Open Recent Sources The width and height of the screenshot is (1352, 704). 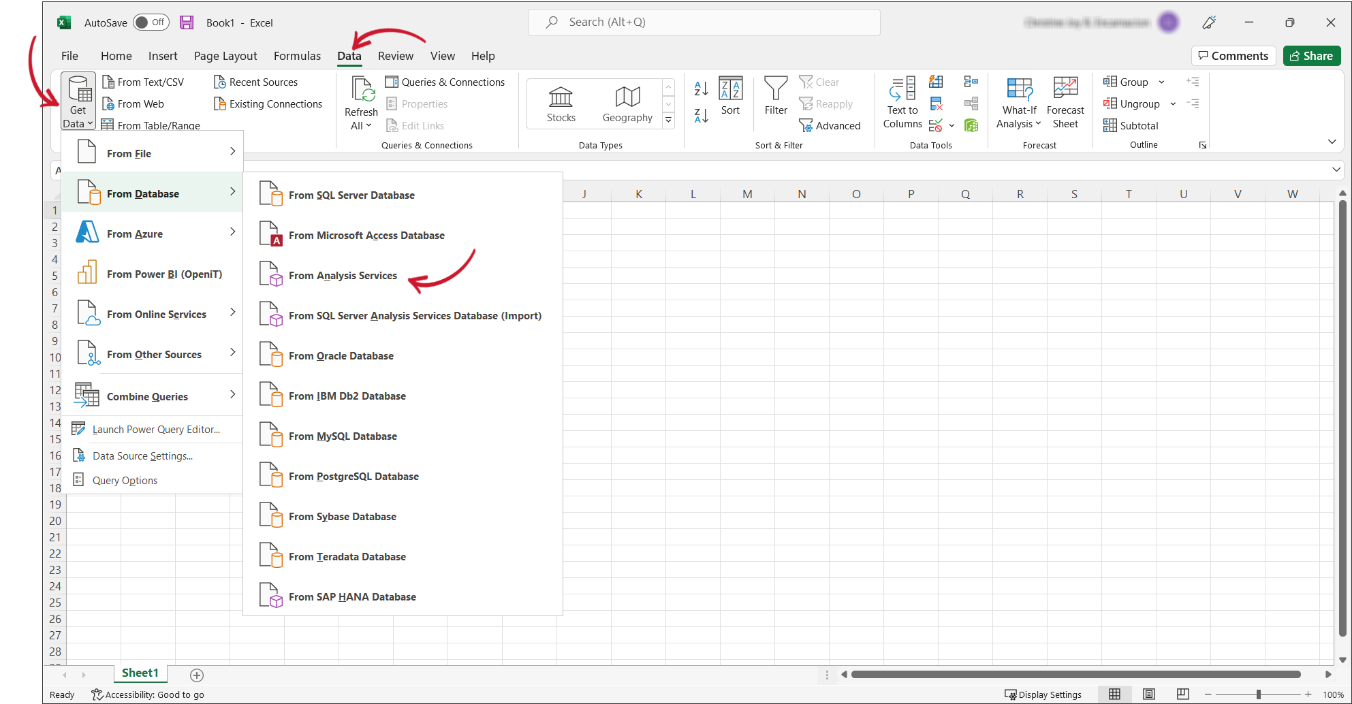pyautogui.click(x=256, y=82)
